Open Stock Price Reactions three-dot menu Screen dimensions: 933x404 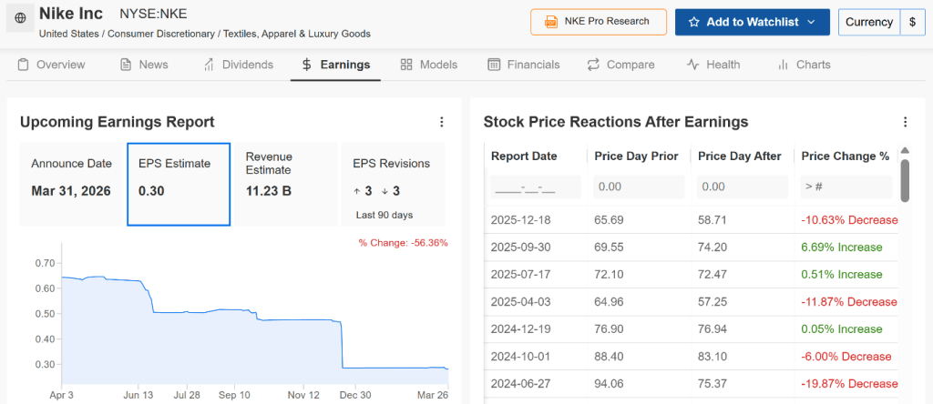pos(905,122)
